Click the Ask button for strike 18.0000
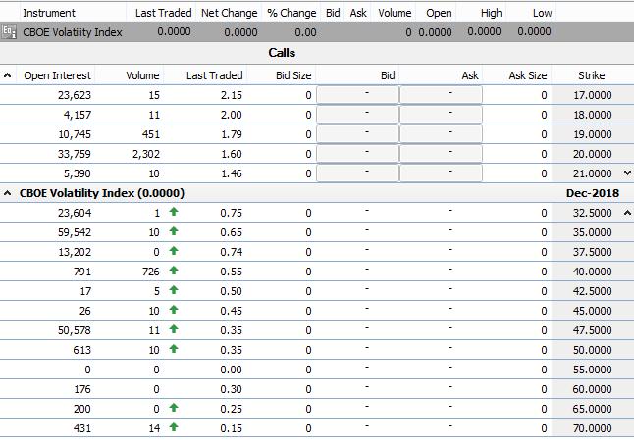Image resolution: width=634 pixels, height=445 pixels. click(x=441, y=115)
